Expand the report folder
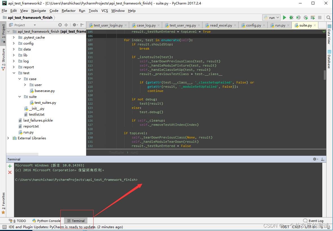 14,67
